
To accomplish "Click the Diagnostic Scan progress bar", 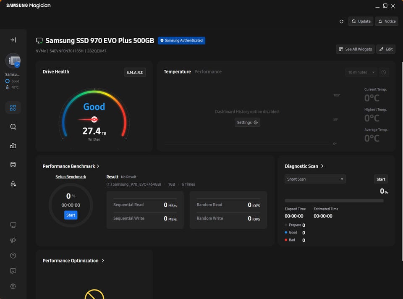I will pos(334,201).
